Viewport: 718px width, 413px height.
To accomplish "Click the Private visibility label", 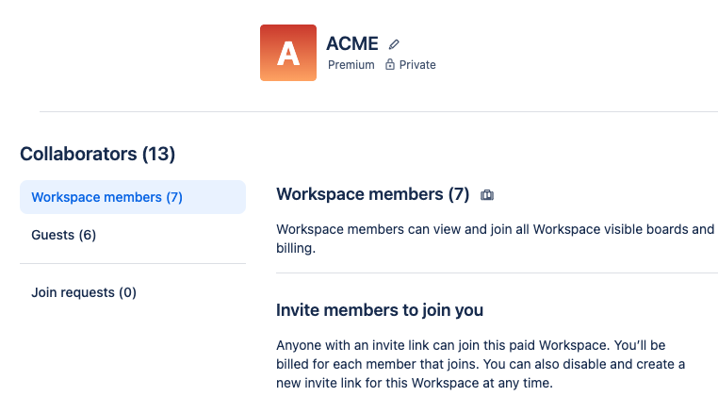I will (x=417, y=65).
